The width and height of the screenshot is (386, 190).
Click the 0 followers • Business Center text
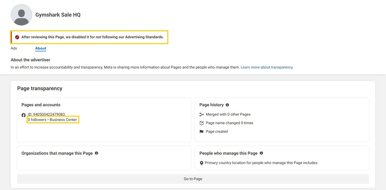(x=52, y=120)
